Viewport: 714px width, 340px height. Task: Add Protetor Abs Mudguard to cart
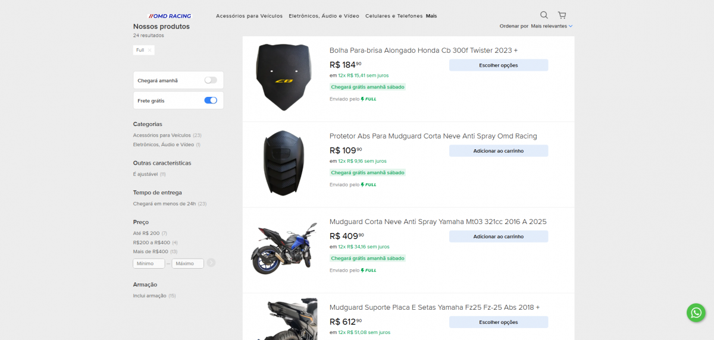[x=499, y=151]
